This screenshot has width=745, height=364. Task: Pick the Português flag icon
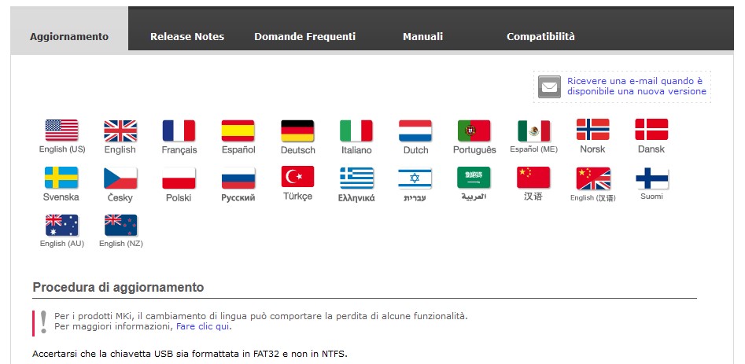pos(474,131)
